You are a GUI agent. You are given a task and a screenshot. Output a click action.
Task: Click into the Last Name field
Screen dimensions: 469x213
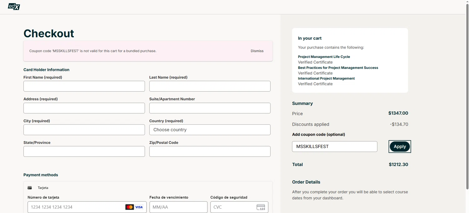click(x=210, y=86)
